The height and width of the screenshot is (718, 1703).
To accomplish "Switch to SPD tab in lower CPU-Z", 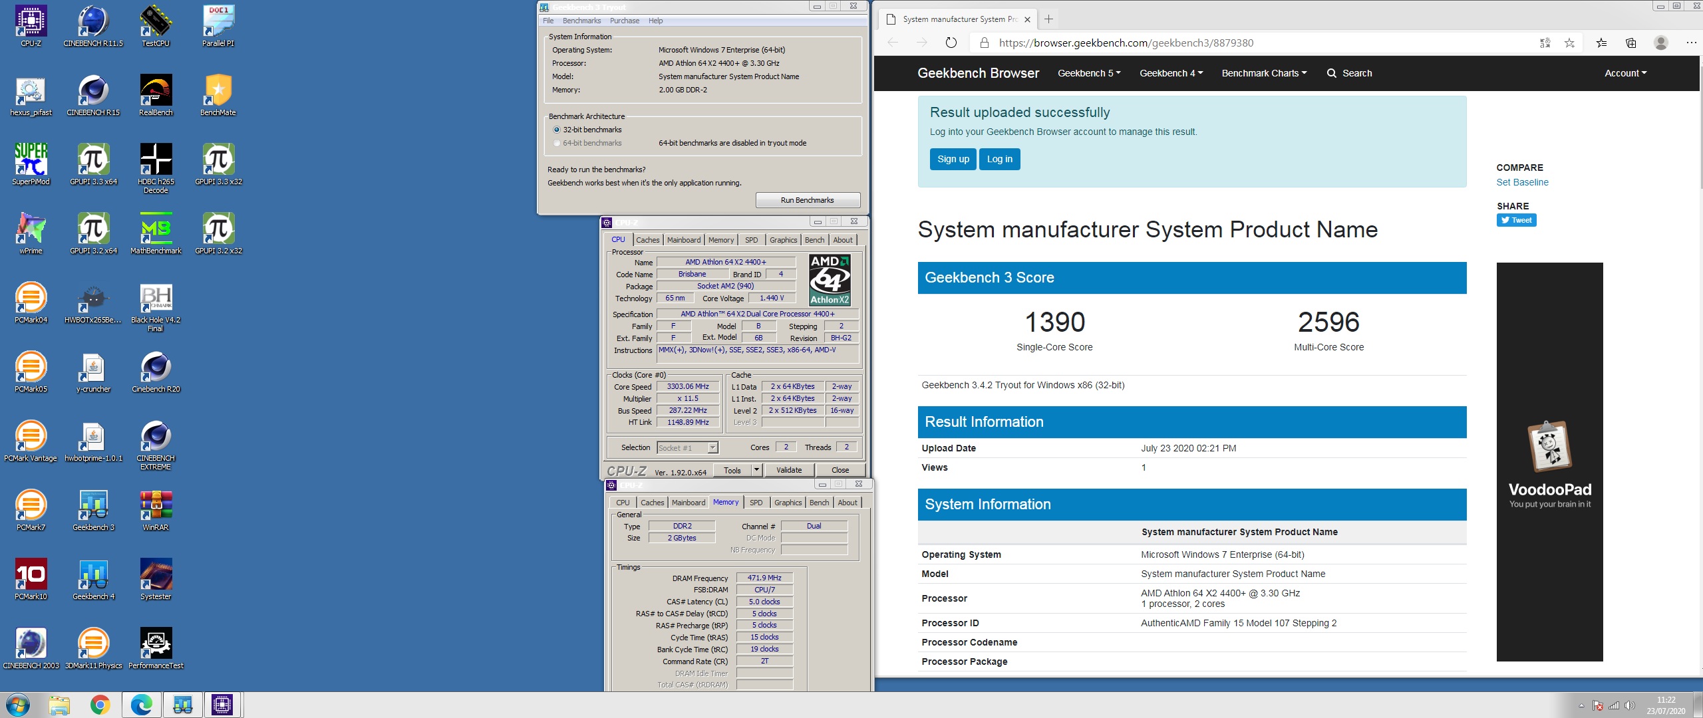I will click(756, 503).
